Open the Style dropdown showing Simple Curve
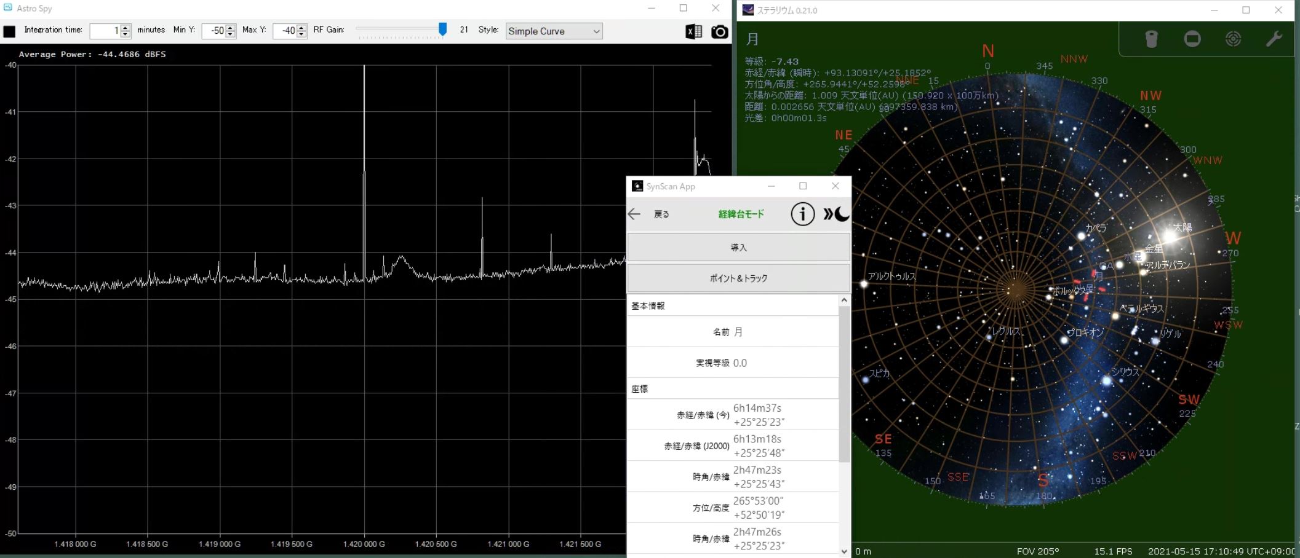 coord(554,31)
